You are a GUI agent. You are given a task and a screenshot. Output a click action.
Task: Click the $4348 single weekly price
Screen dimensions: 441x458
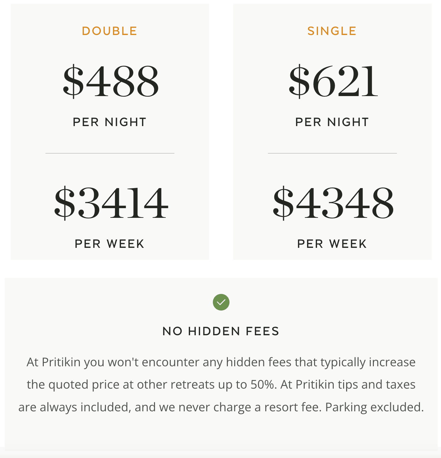(333, 203)
